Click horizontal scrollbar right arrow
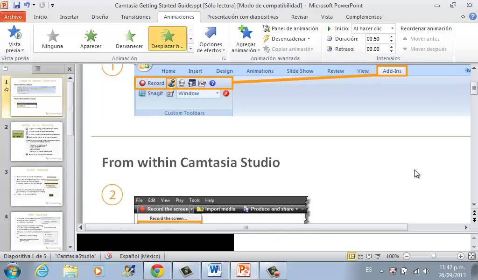Image resolution: width=478 pixels, height=280 pixels. [466, 227]
